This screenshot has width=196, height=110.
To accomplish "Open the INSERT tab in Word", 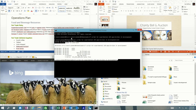I will point(16,4).
